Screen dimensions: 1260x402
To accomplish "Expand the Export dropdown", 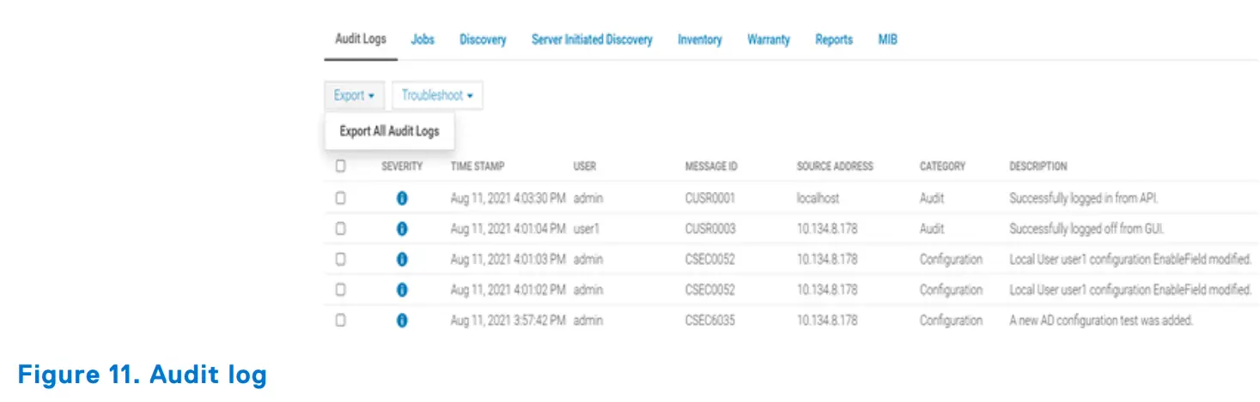I will pos(354,95).
